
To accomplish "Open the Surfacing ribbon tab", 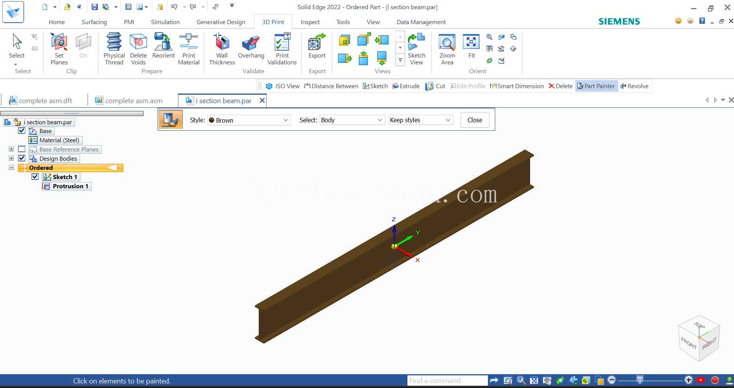I will (94, 22).
